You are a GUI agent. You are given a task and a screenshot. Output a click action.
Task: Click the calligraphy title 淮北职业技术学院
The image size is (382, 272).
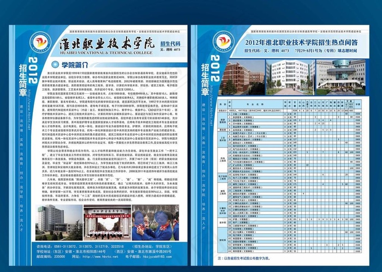coord(107,44)
